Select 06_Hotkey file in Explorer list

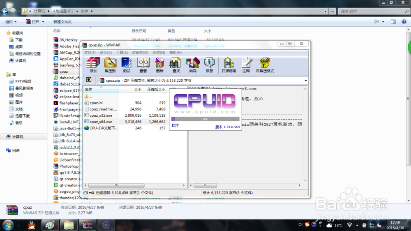[66, 40]
